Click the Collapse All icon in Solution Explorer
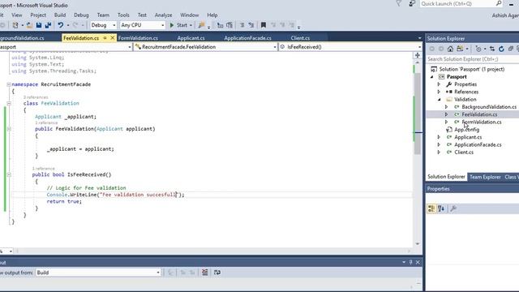Viewport: 519px width, 292px height. (x=511, y=49)
